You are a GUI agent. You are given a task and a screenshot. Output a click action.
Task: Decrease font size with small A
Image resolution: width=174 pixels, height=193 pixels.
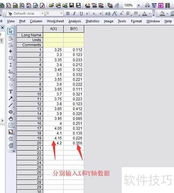click(121, 13)
